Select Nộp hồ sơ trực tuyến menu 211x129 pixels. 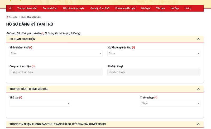coord(74,8)
